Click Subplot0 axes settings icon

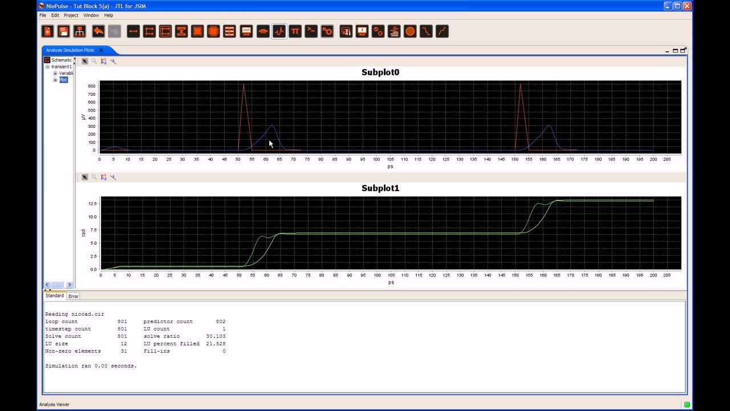(104, 61)
